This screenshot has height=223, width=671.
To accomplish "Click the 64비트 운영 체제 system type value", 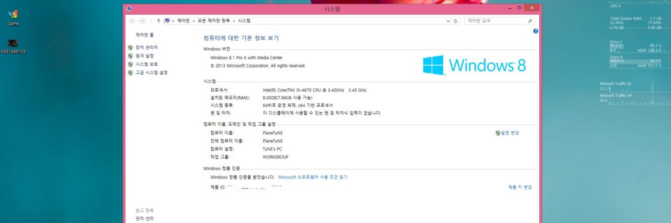I will (x=298, y=105).
